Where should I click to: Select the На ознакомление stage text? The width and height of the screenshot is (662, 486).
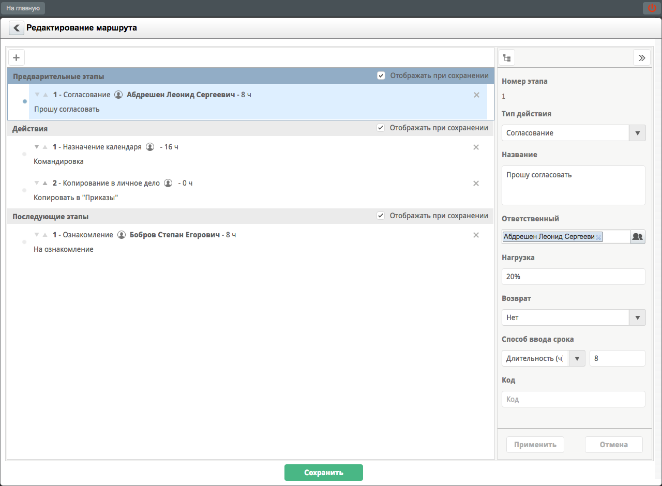coord(64,249)
